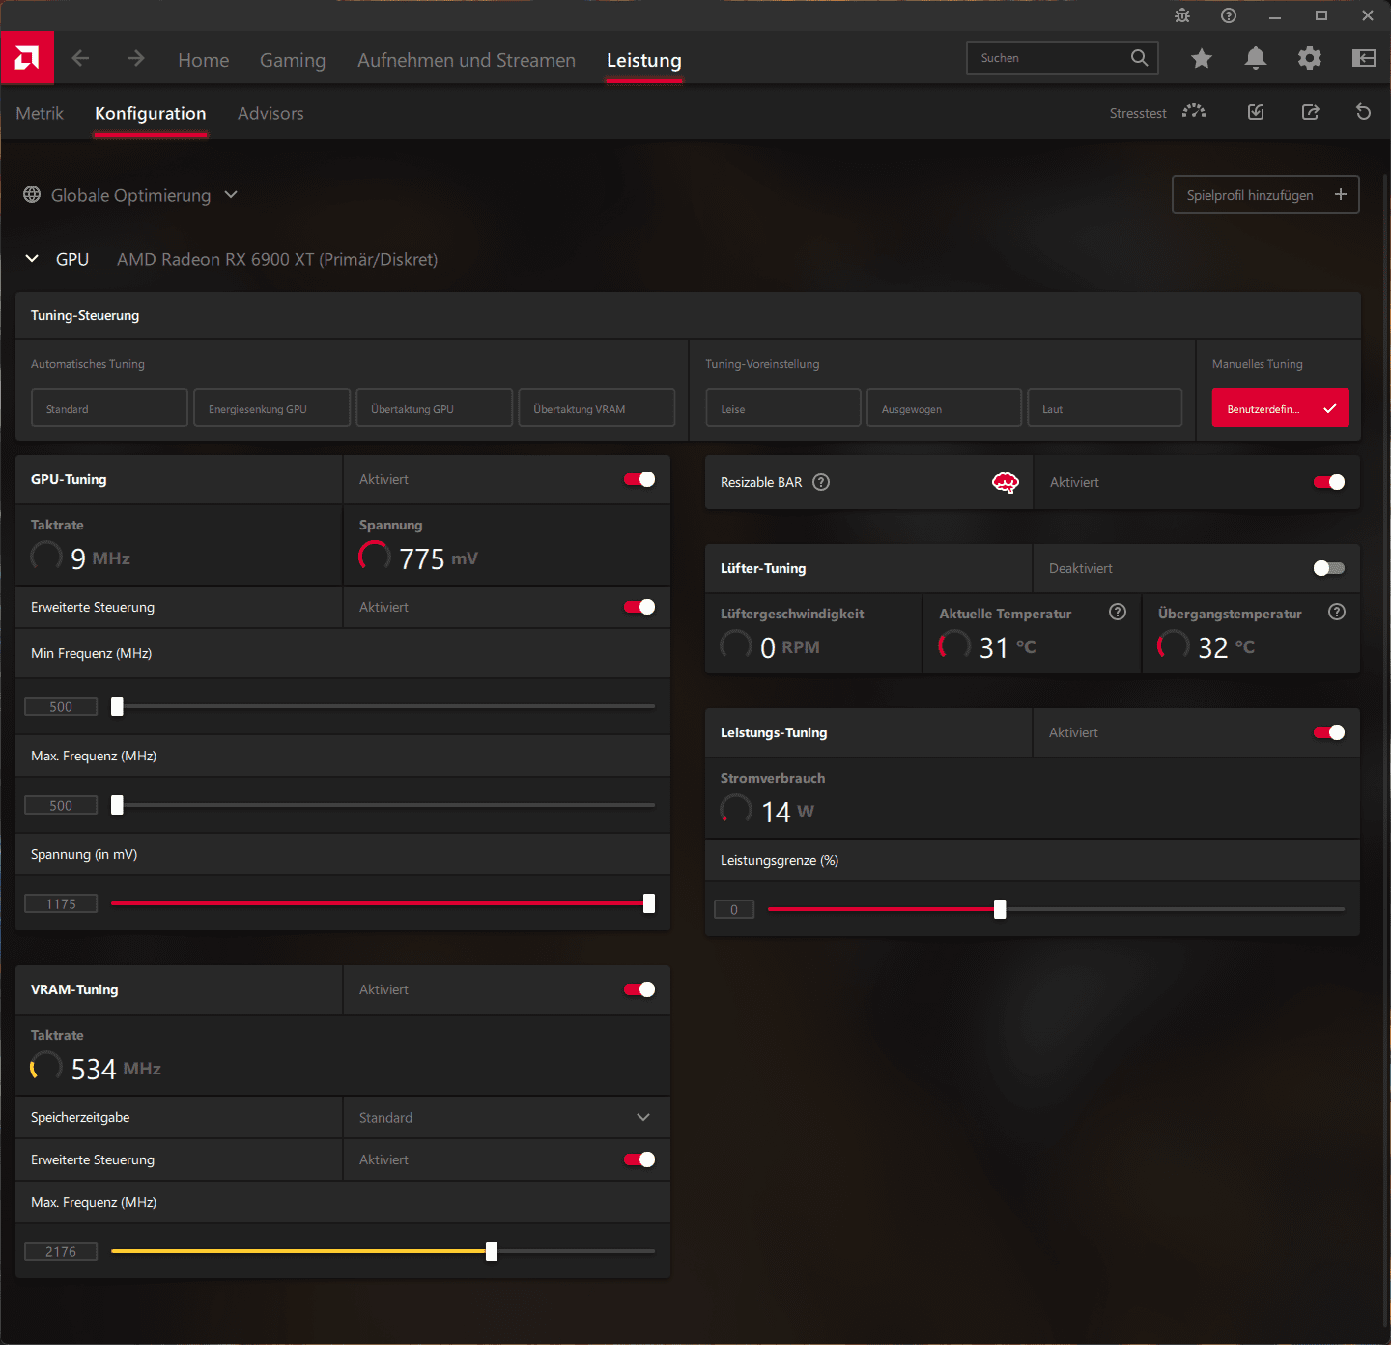
Task: Click the export profile icon
Action: pyautogui.click(x=1310, y=112)
